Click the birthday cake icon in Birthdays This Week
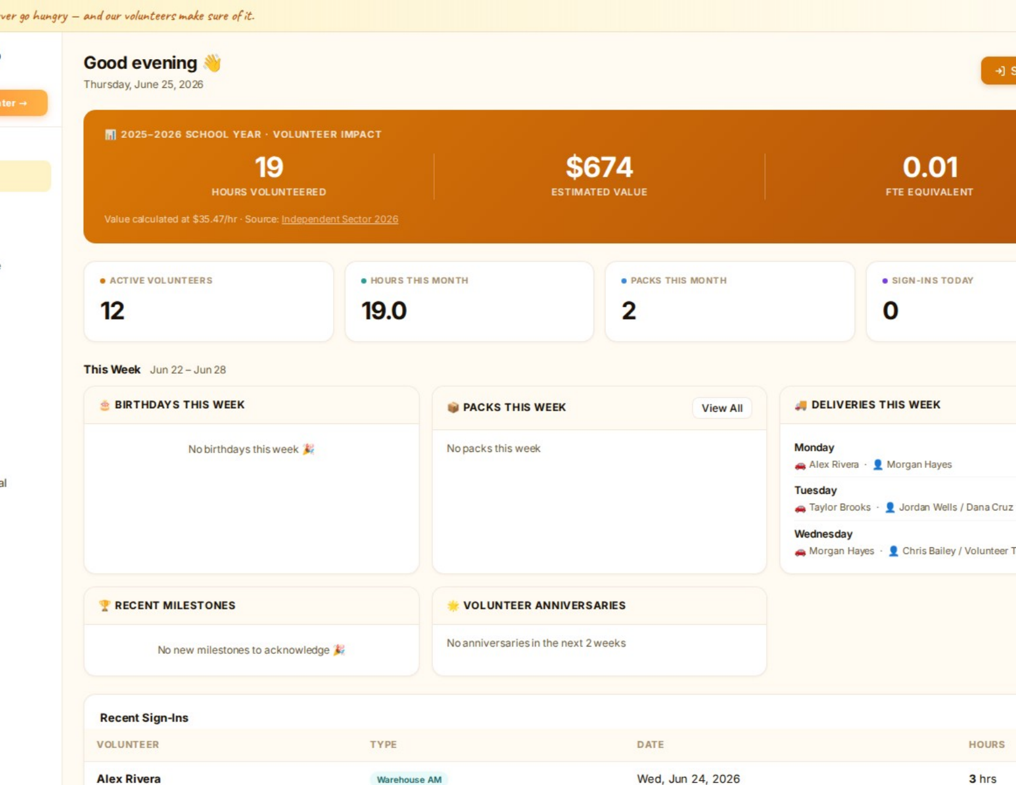The height and width of the screenshot is (785, 1016). (x=105, y=405)
